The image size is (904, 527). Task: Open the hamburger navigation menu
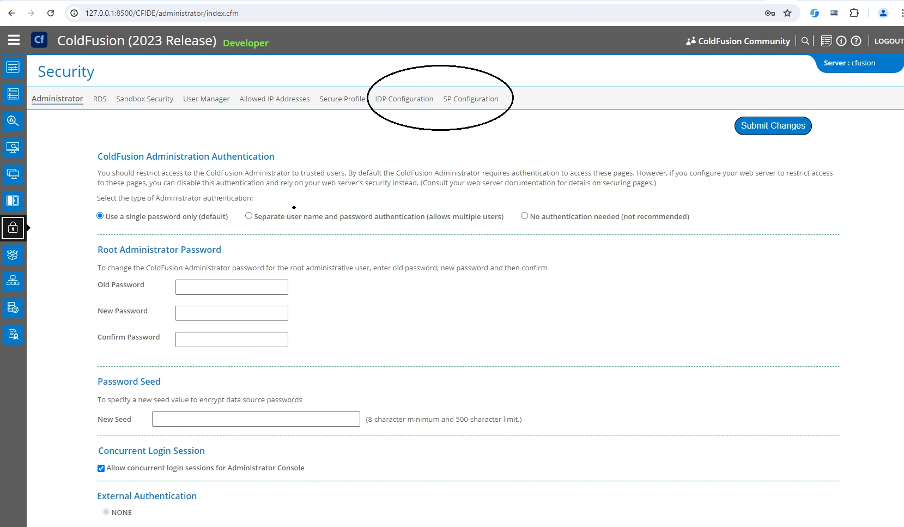pyautogui.click(x=14, y=40)
